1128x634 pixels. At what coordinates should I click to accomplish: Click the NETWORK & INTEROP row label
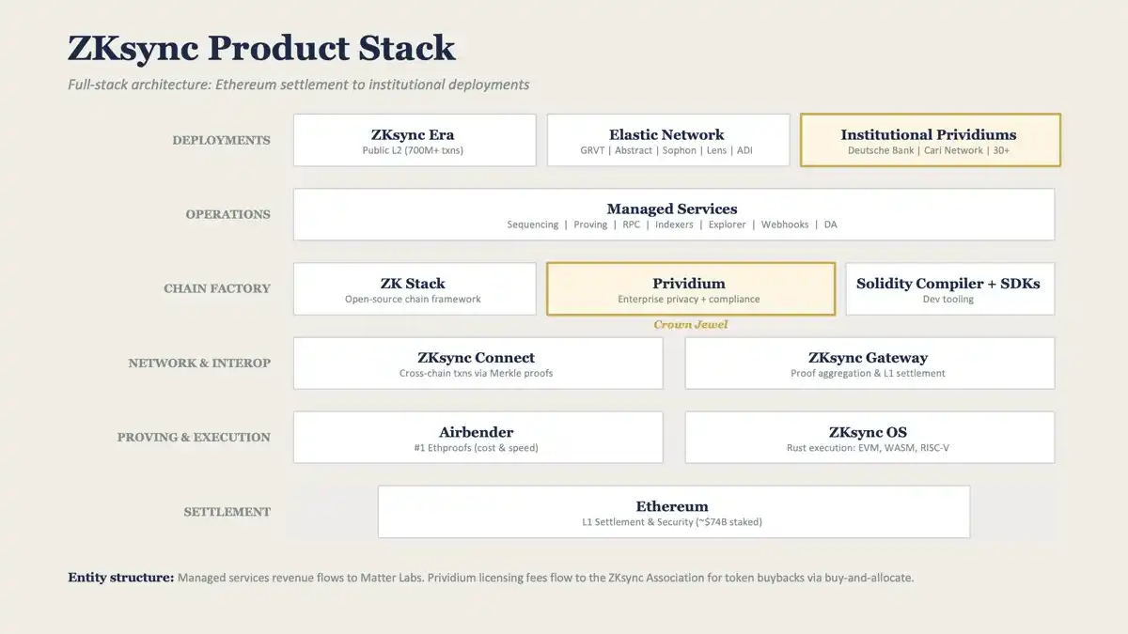tap(199, 363)
